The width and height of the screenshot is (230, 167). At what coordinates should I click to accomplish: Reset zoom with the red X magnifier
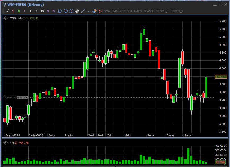click(x=72, y=11)
